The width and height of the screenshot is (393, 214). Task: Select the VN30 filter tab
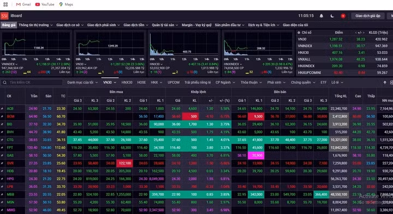110,82
